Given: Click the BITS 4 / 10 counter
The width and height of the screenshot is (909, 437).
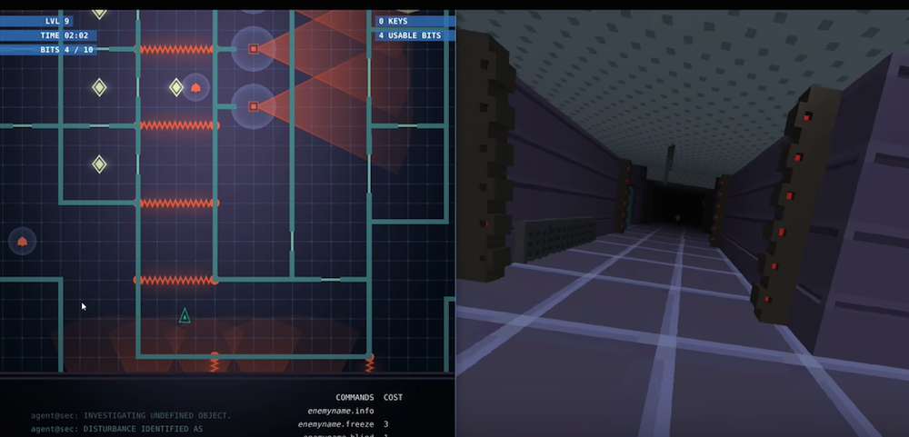Looking at the screenshot, I should [47, 50].
